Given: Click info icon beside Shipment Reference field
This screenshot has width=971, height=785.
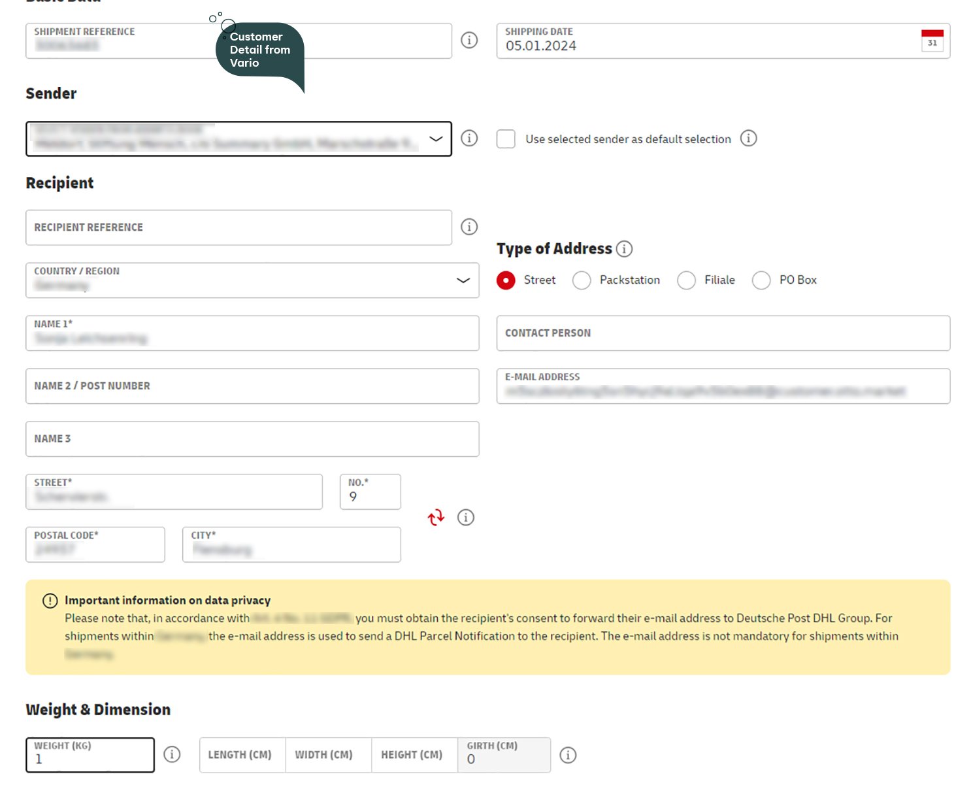Looking at the screenshot, I should (x=469, y=41).
